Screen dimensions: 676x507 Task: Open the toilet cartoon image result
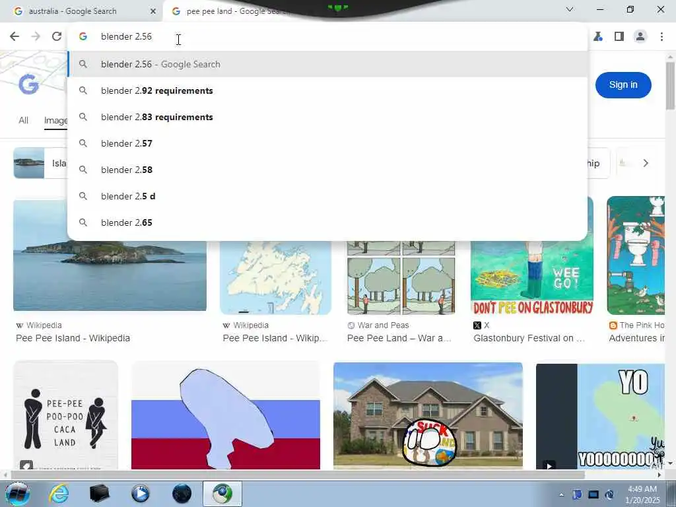pos(636,255)
